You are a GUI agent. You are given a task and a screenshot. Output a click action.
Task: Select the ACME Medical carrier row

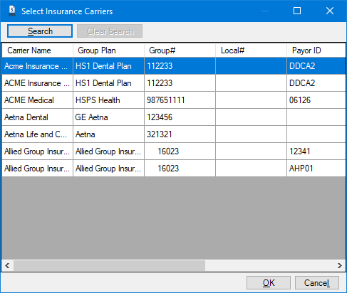tap(174, 100)
